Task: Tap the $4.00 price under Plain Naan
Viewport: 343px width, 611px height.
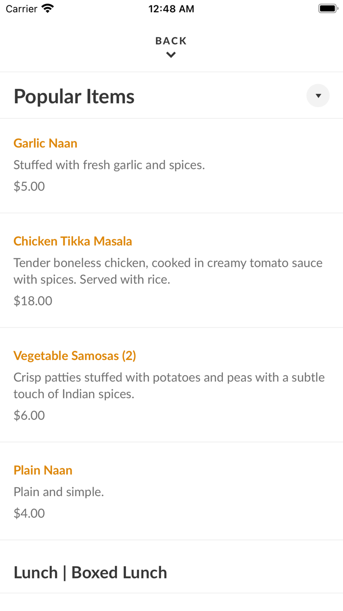Action: pyautogui.click(x=29, y=513)
